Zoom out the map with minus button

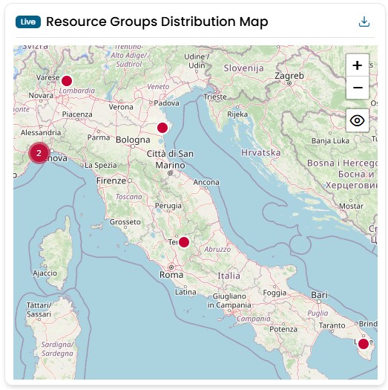pos(357,88)
